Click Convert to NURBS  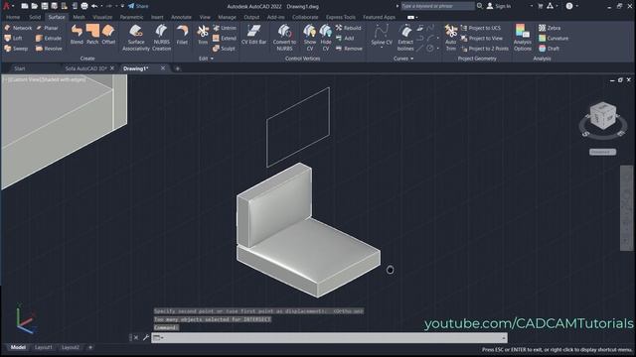(x=284, y=38)
